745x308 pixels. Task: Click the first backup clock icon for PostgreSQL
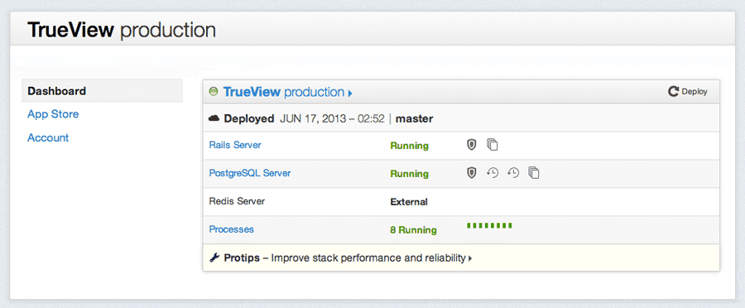[493, 173]
